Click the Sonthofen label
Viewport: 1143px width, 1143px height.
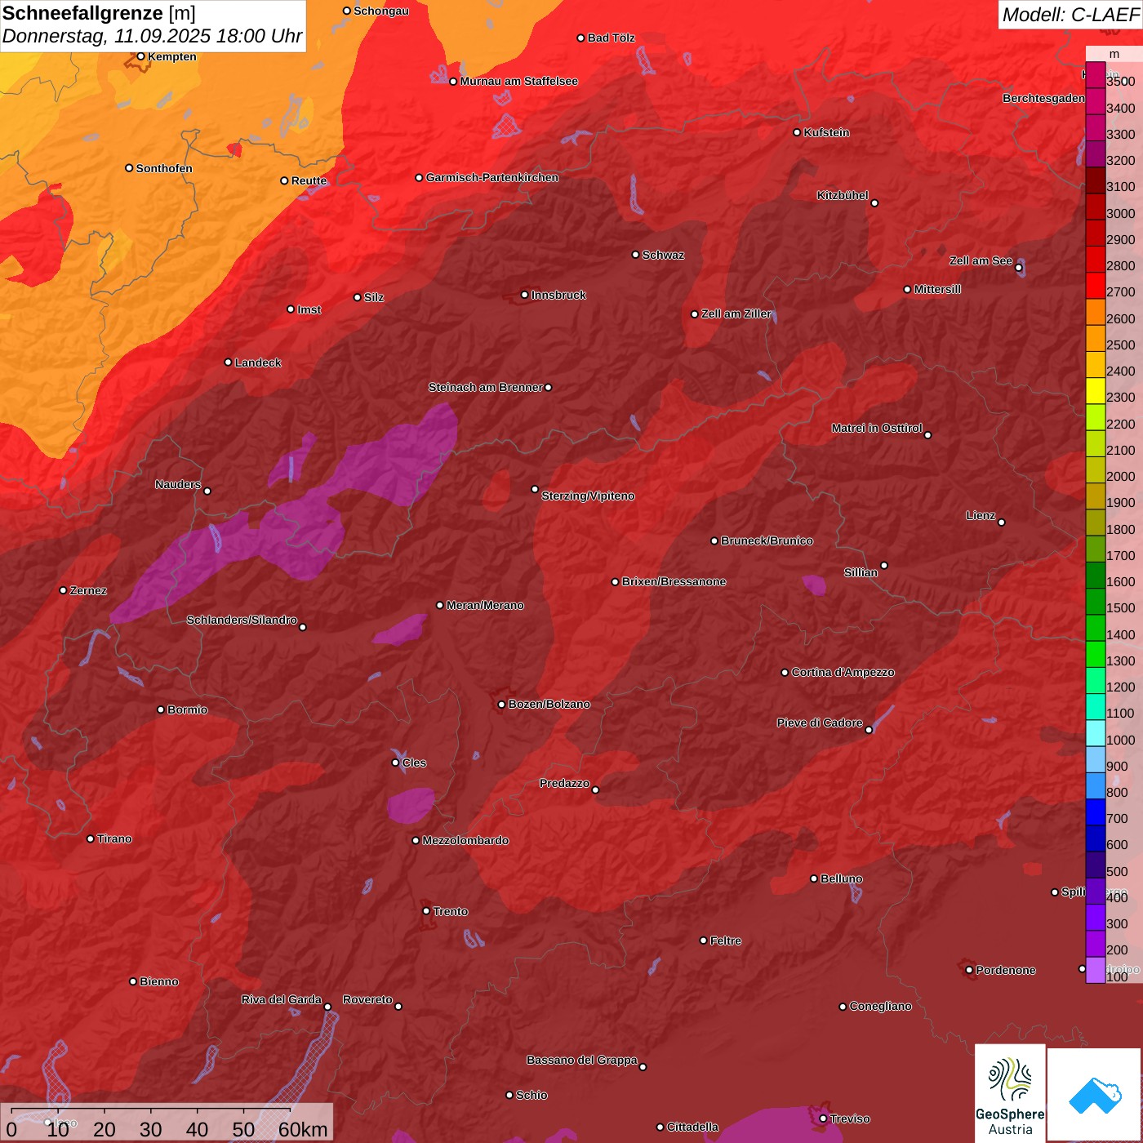point(164,168)
